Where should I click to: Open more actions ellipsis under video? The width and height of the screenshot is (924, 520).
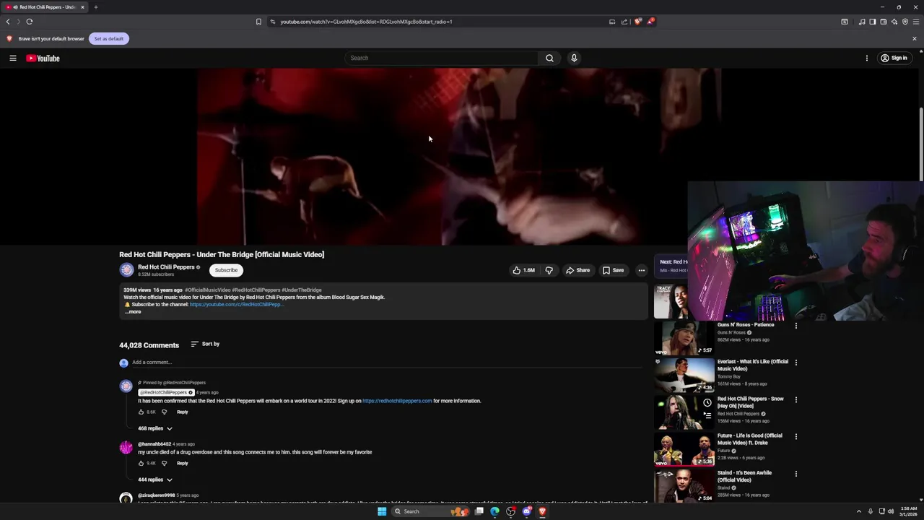(641, 270)
